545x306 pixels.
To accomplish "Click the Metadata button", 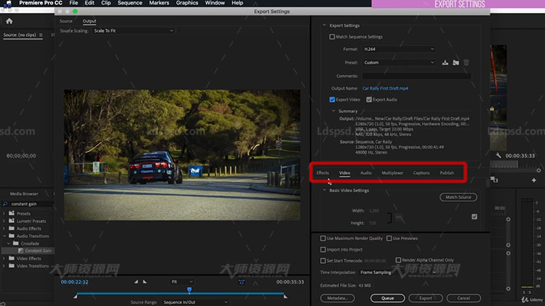I will [337, 298].
